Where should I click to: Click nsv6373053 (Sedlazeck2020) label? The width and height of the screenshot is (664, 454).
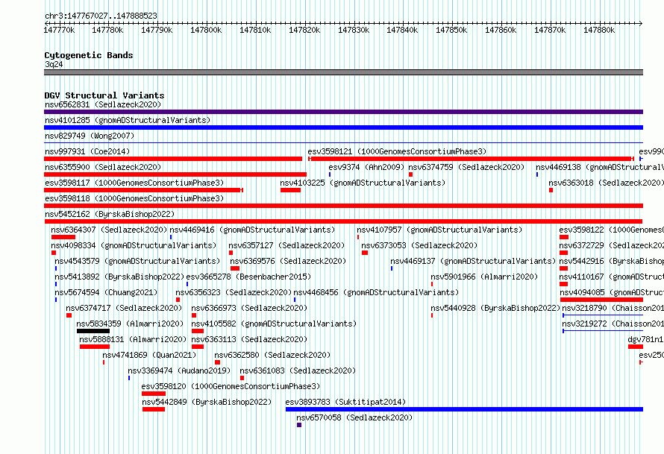click(x=419, y=245)
